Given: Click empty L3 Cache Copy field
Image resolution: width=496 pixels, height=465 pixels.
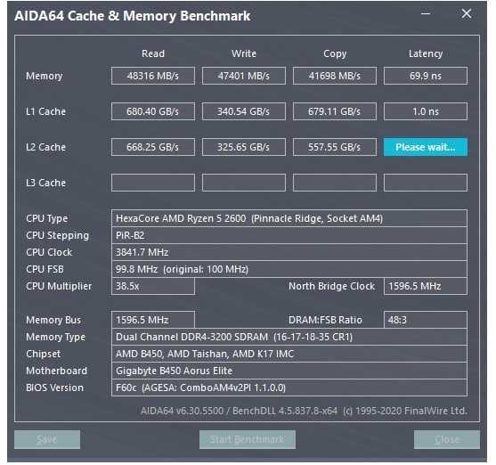Looking at the screenshot, I should [335, 183].
